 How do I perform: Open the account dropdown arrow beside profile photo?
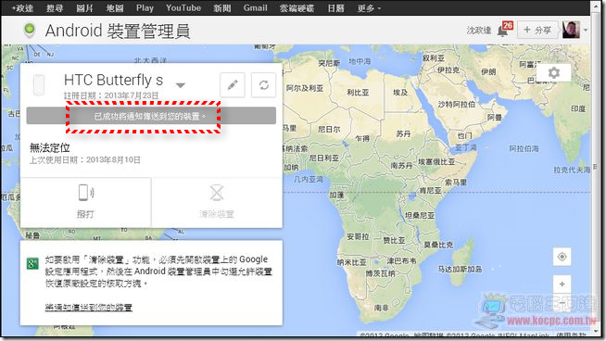(586, 30)
